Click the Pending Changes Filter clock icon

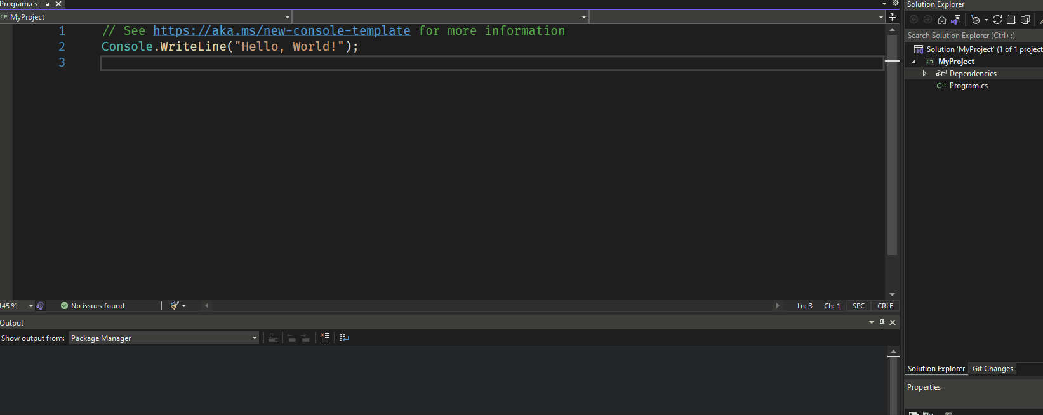coord(976,20)
